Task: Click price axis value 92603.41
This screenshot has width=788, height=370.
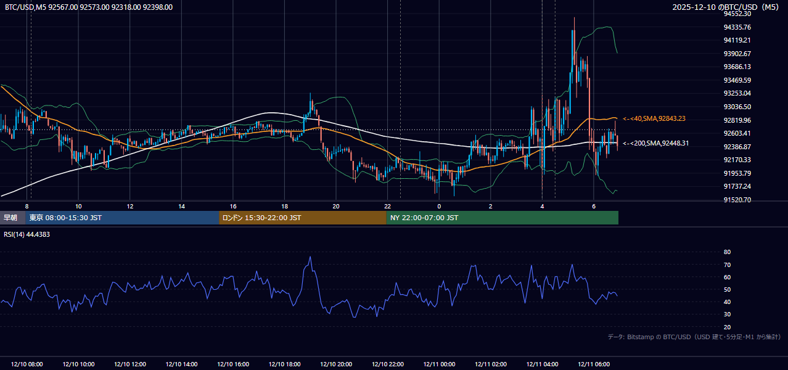Action: (x=737, y=133)
